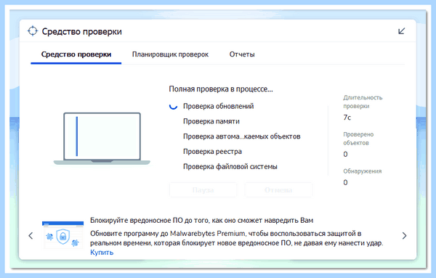Image resolution: width=436 pixels, height=278 pixels.
Task: Click the Проверено объектов label
Action: 358,139
